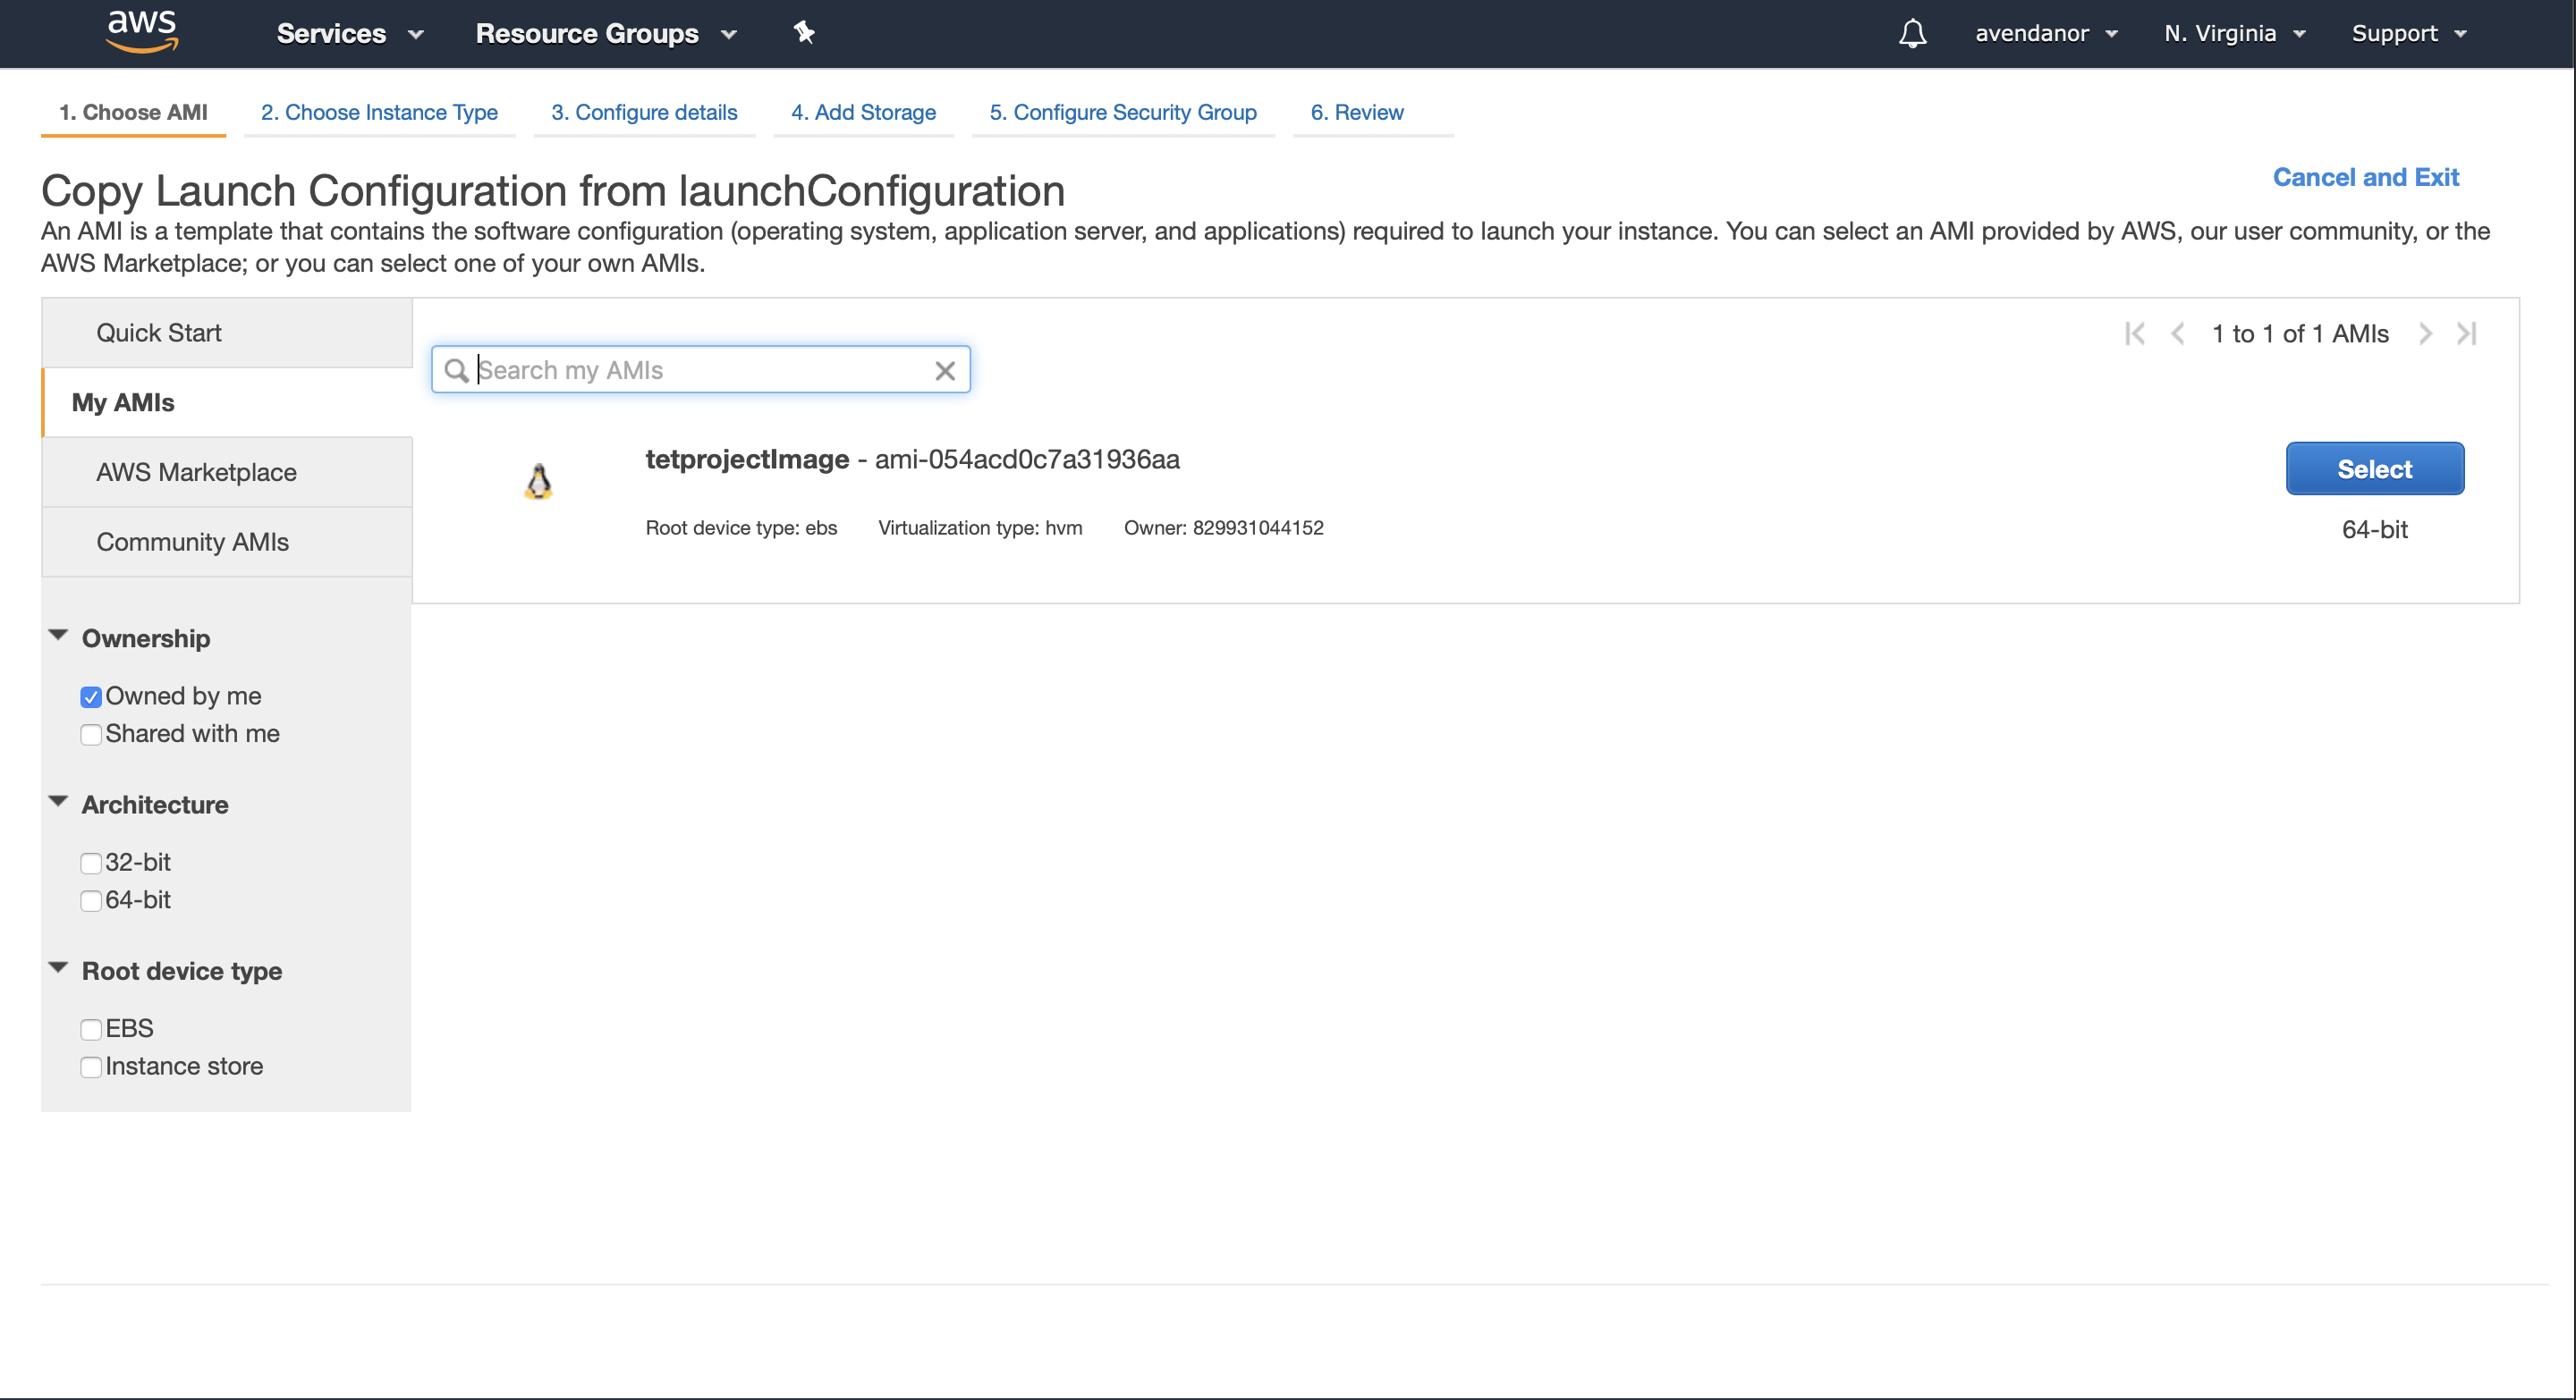Go to Choose Instance Type step
Image resolution: width=2576 pixels, height=1400 pixels.
(379, 112)
